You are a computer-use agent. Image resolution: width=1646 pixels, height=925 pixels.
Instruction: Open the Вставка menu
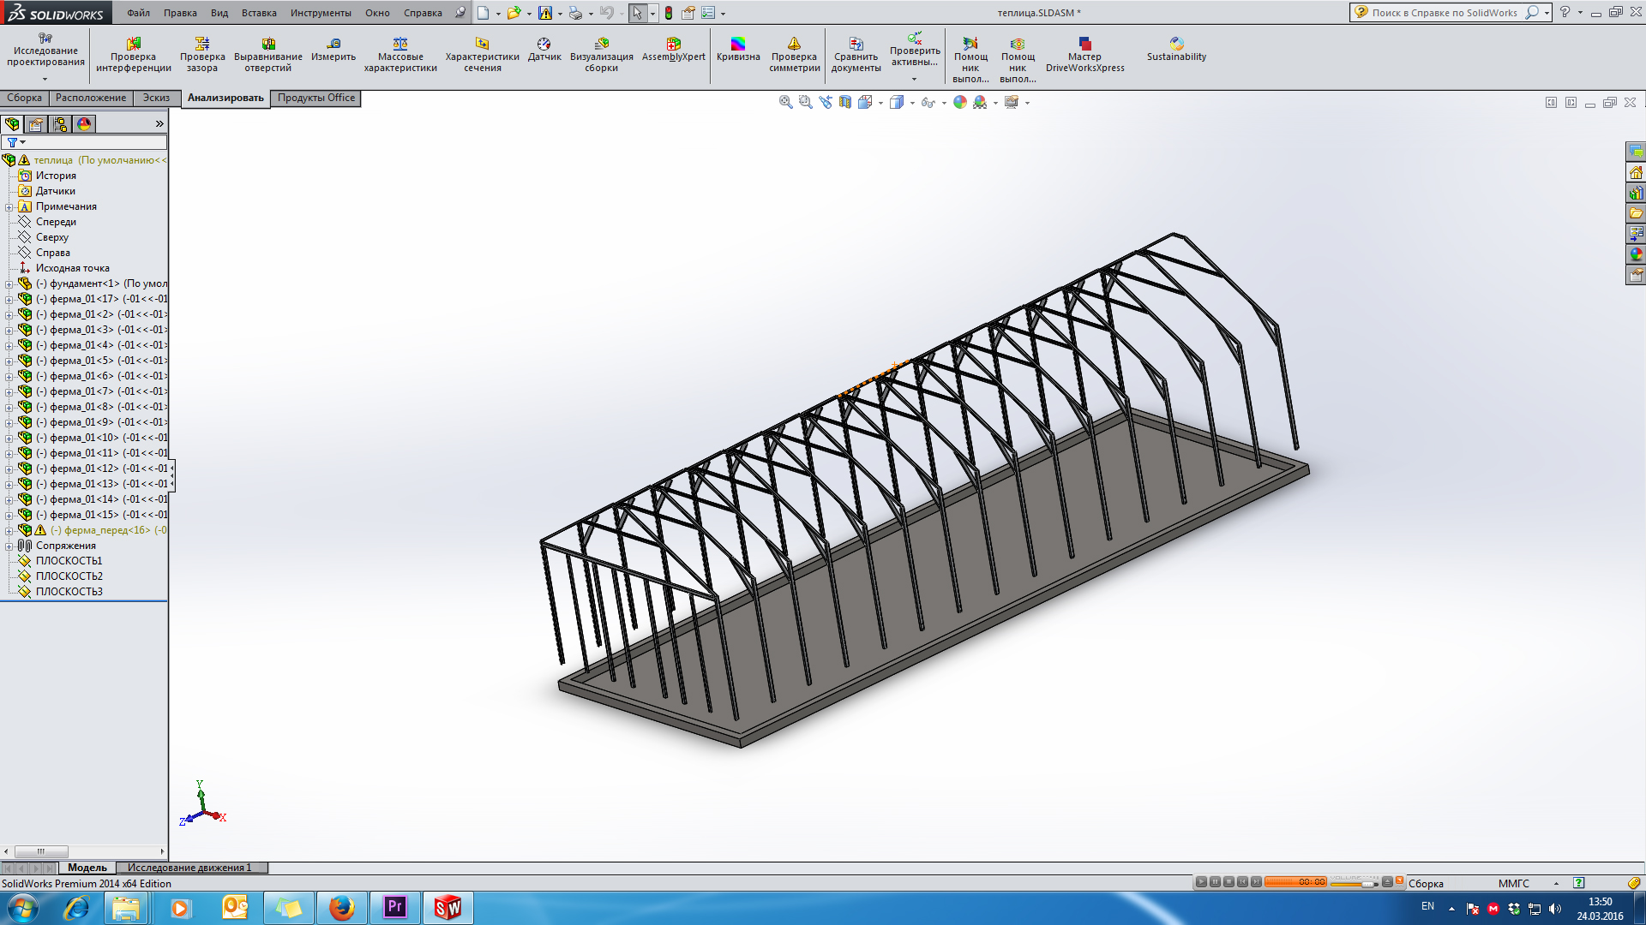pyautogui.click(x=259, y=13)
